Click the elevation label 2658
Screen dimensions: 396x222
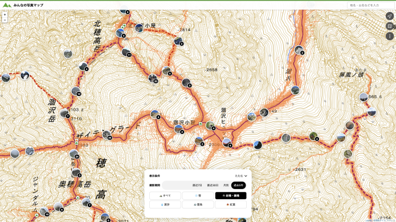211,70
